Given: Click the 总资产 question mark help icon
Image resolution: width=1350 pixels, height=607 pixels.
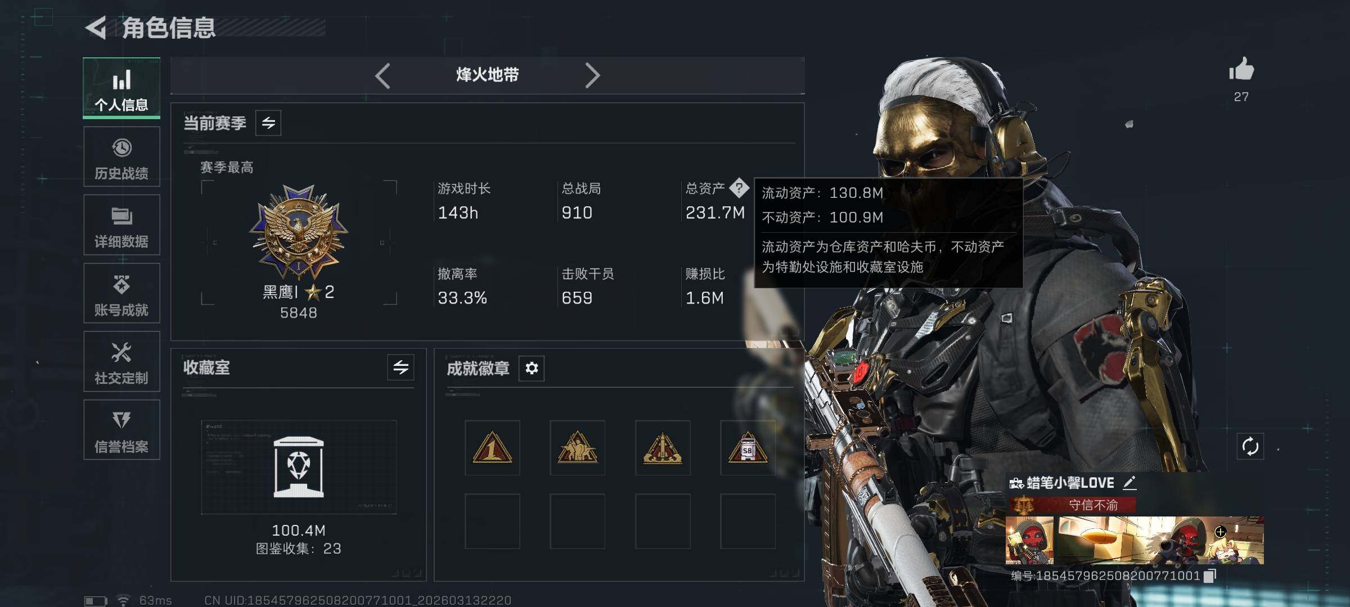Looking at the screenshot, I should 739,188.
